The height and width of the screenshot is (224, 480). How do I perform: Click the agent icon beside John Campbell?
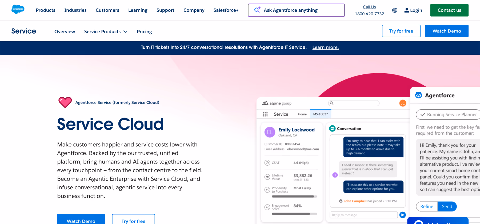pyautogui.click(x=341, y=201)
